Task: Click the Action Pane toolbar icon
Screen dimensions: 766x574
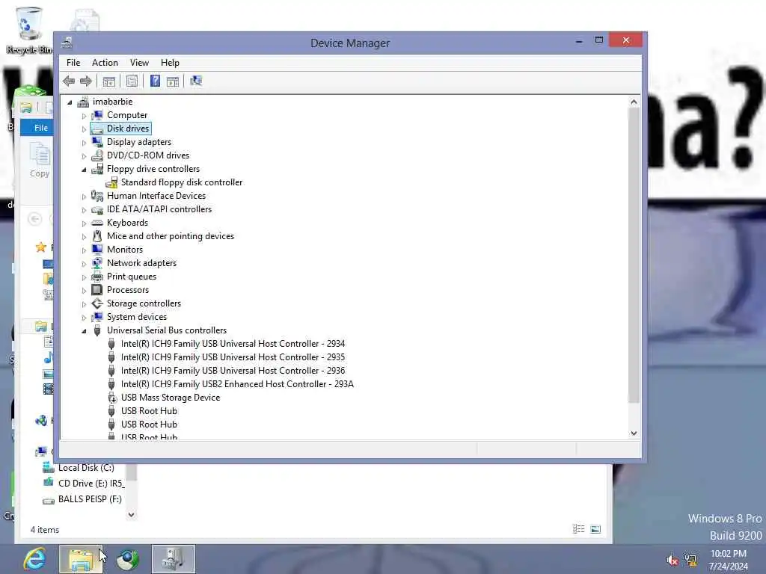Action: [173, 81]
